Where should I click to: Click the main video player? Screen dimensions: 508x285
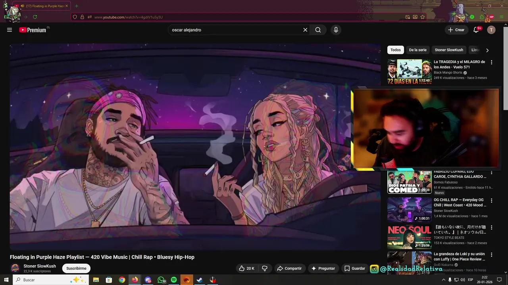195,146
